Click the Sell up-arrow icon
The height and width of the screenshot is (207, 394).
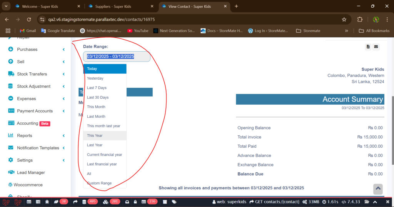[x=10, y=62]
